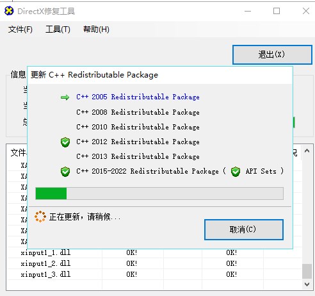Select the C++ 2015-2022 Redistributable Package text

(x=147, y=171)
